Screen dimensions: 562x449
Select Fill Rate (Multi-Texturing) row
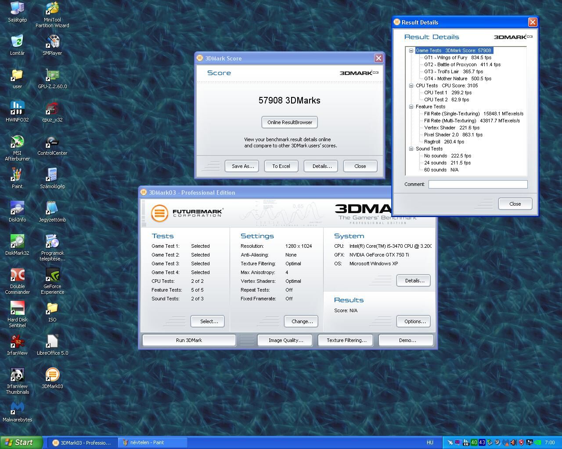(472, 121)
